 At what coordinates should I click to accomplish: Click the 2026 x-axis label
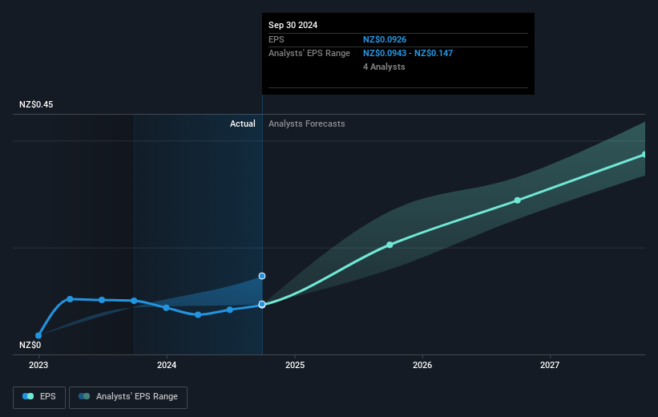(x=422, y=366)
